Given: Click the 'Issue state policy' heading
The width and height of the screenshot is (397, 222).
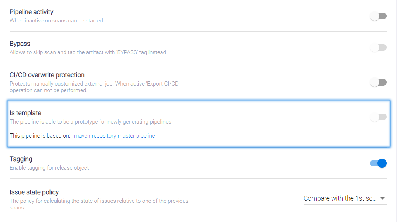Looking at the screenshot, I should (x=34, y=192).
